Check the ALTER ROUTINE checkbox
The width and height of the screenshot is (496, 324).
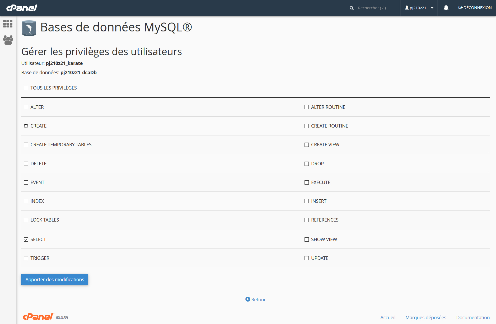[x=307, y=107]
